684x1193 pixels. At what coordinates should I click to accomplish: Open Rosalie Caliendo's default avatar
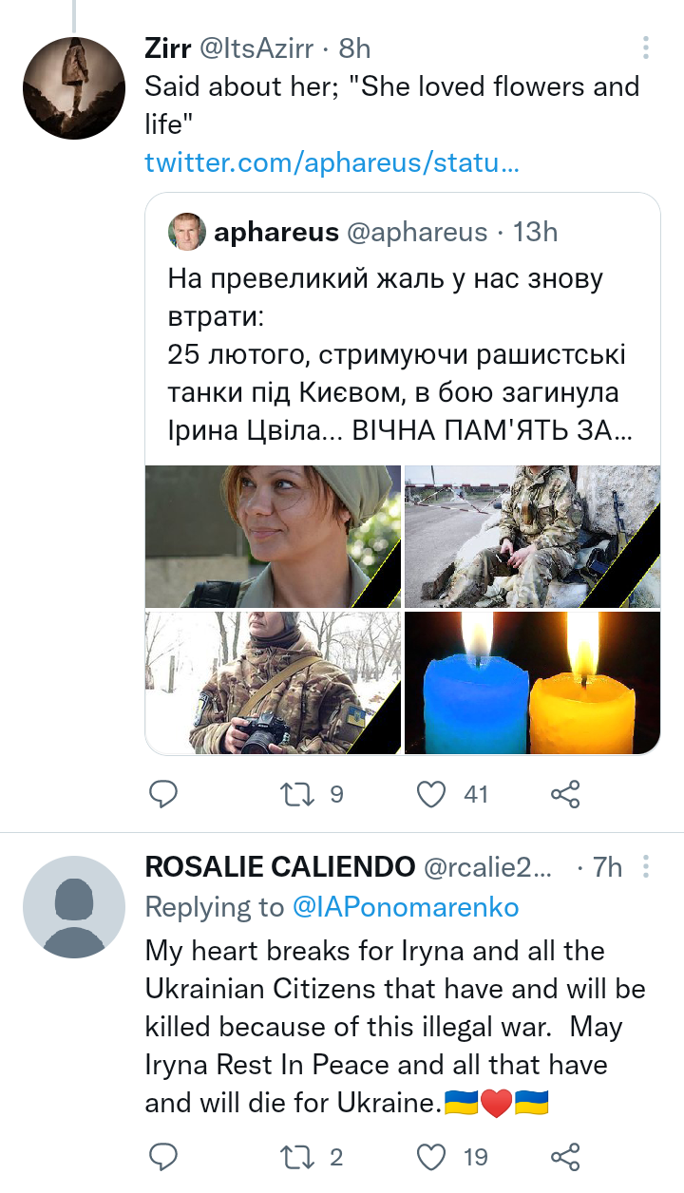point(74,907)
